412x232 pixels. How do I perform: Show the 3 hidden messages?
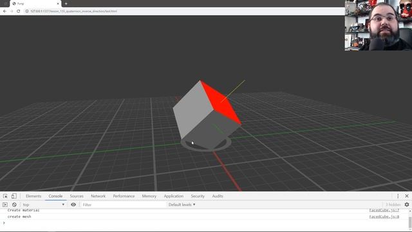click(x=393, y=204)
